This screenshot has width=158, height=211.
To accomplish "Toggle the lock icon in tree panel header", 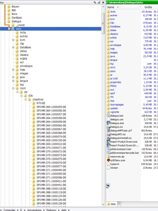I will click(x=99, y=2).
